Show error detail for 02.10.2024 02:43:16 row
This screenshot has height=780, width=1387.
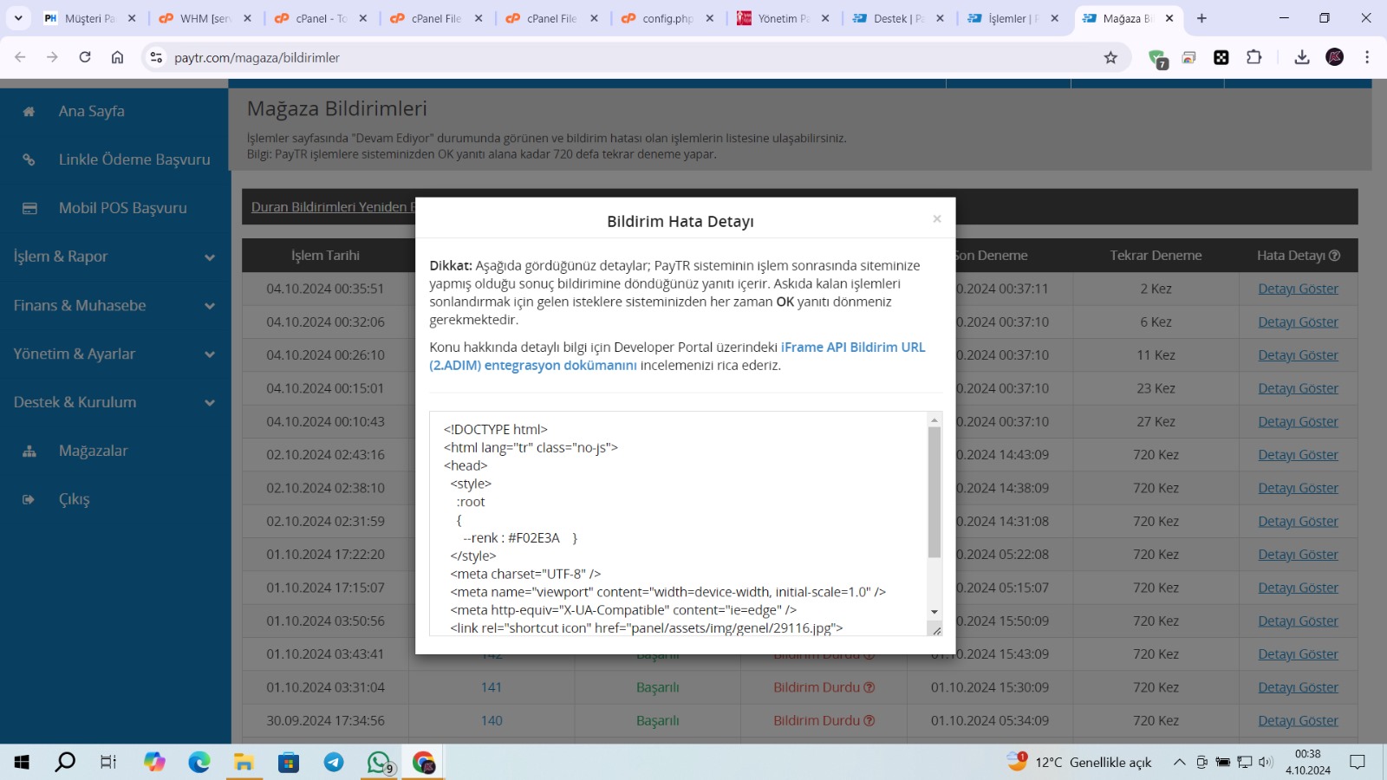[1298, 455]
